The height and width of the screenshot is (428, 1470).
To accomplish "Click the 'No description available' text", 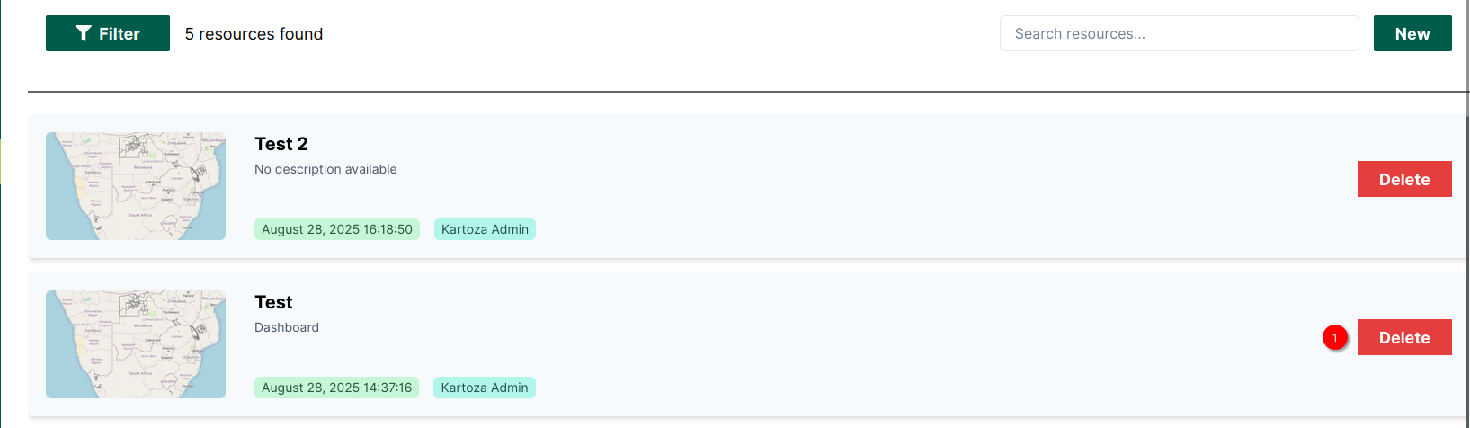I will (x=325, y=169).
